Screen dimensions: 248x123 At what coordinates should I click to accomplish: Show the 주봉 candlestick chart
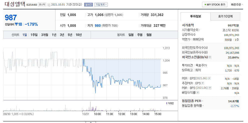point(140,35)
